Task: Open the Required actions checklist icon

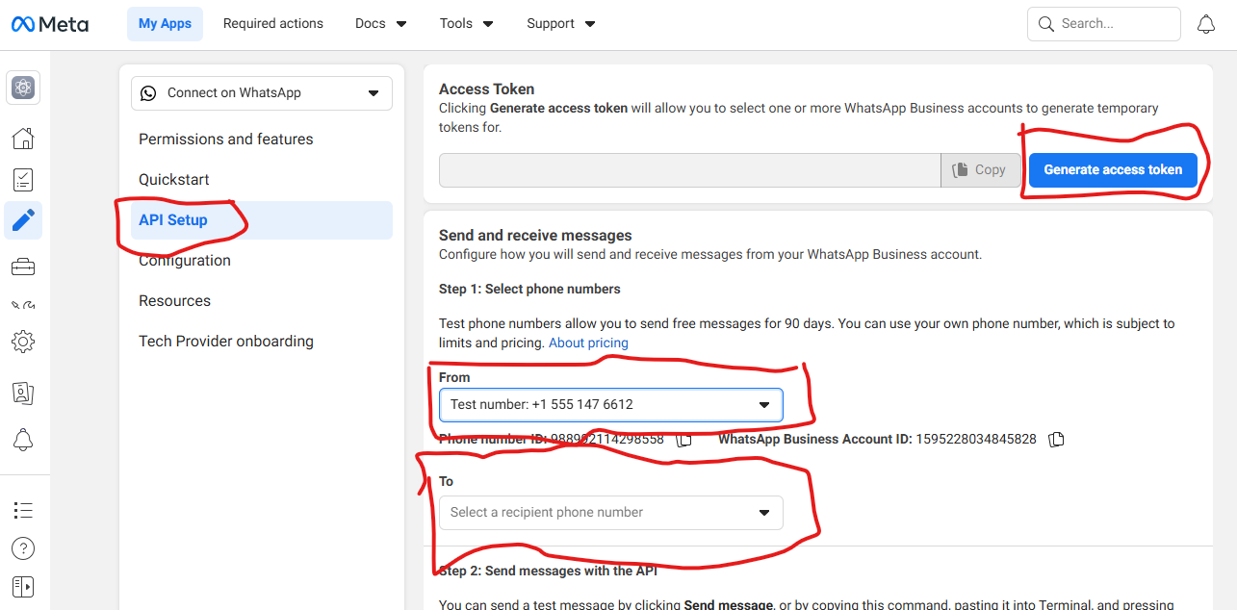Action: click(x=22, y=179)
